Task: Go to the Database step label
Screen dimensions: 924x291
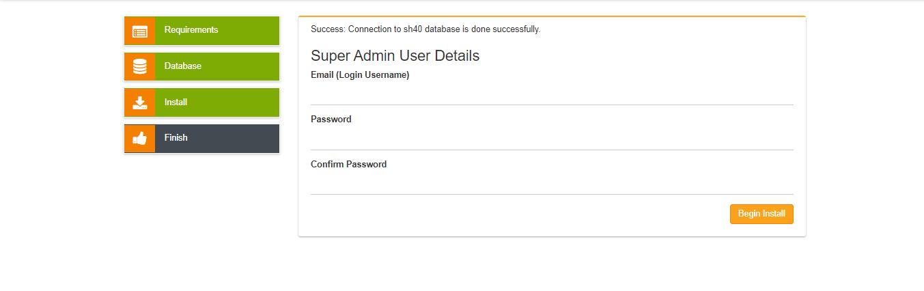Action: click(x=183, y=66)
